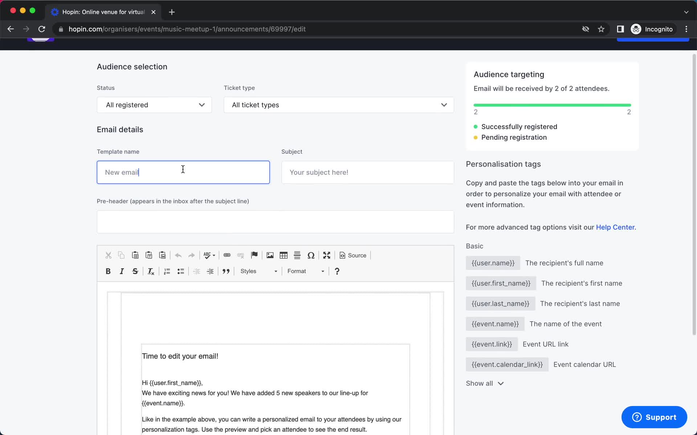Select the Format dropdown in toolbar
The image size is (697, 435).
[306, 271]
